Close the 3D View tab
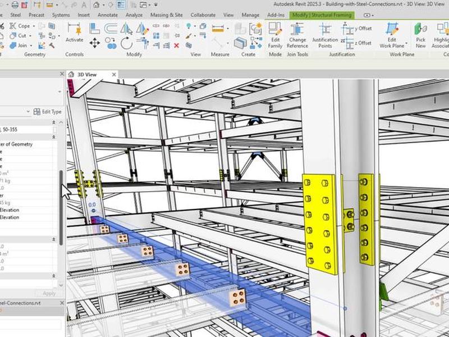 [114, 75]
